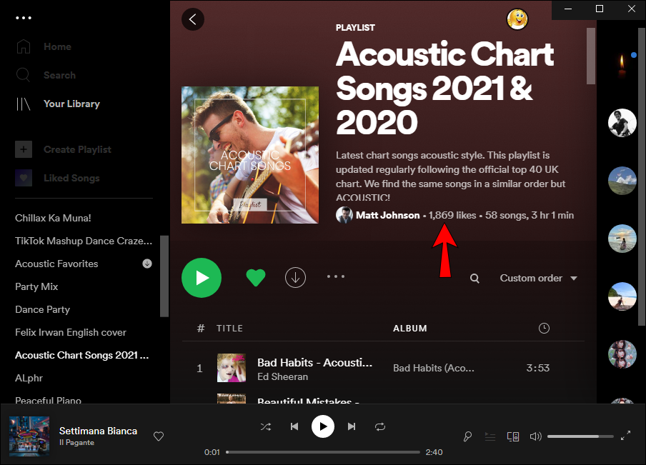Play the Acoustic Chart Songs playlist
The height and width of the screenshot is (465, 646).
coord(202,278)
